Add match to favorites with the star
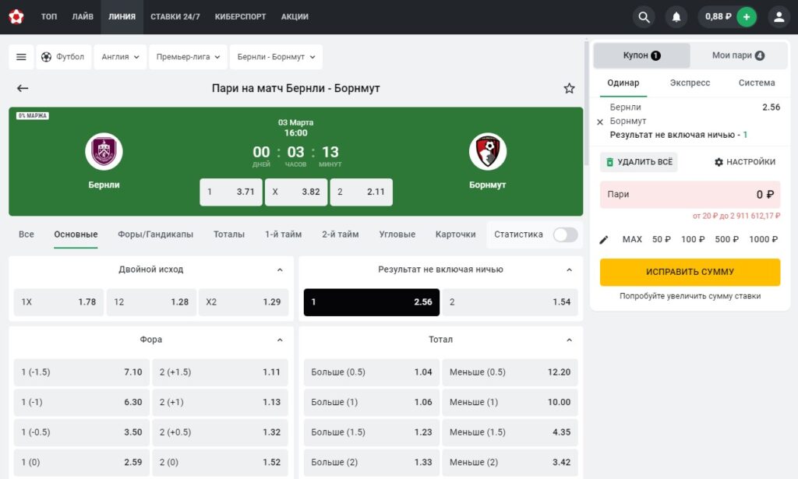 pyautogui.click(x=569, y=89)
